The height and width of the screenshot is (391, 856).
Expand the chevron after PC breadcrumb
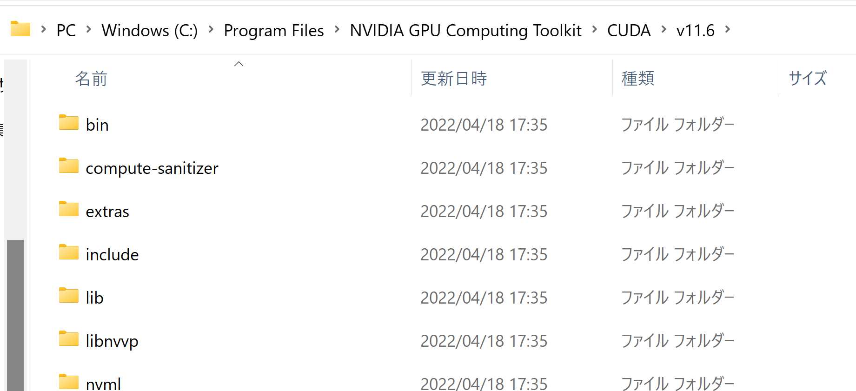89,30
